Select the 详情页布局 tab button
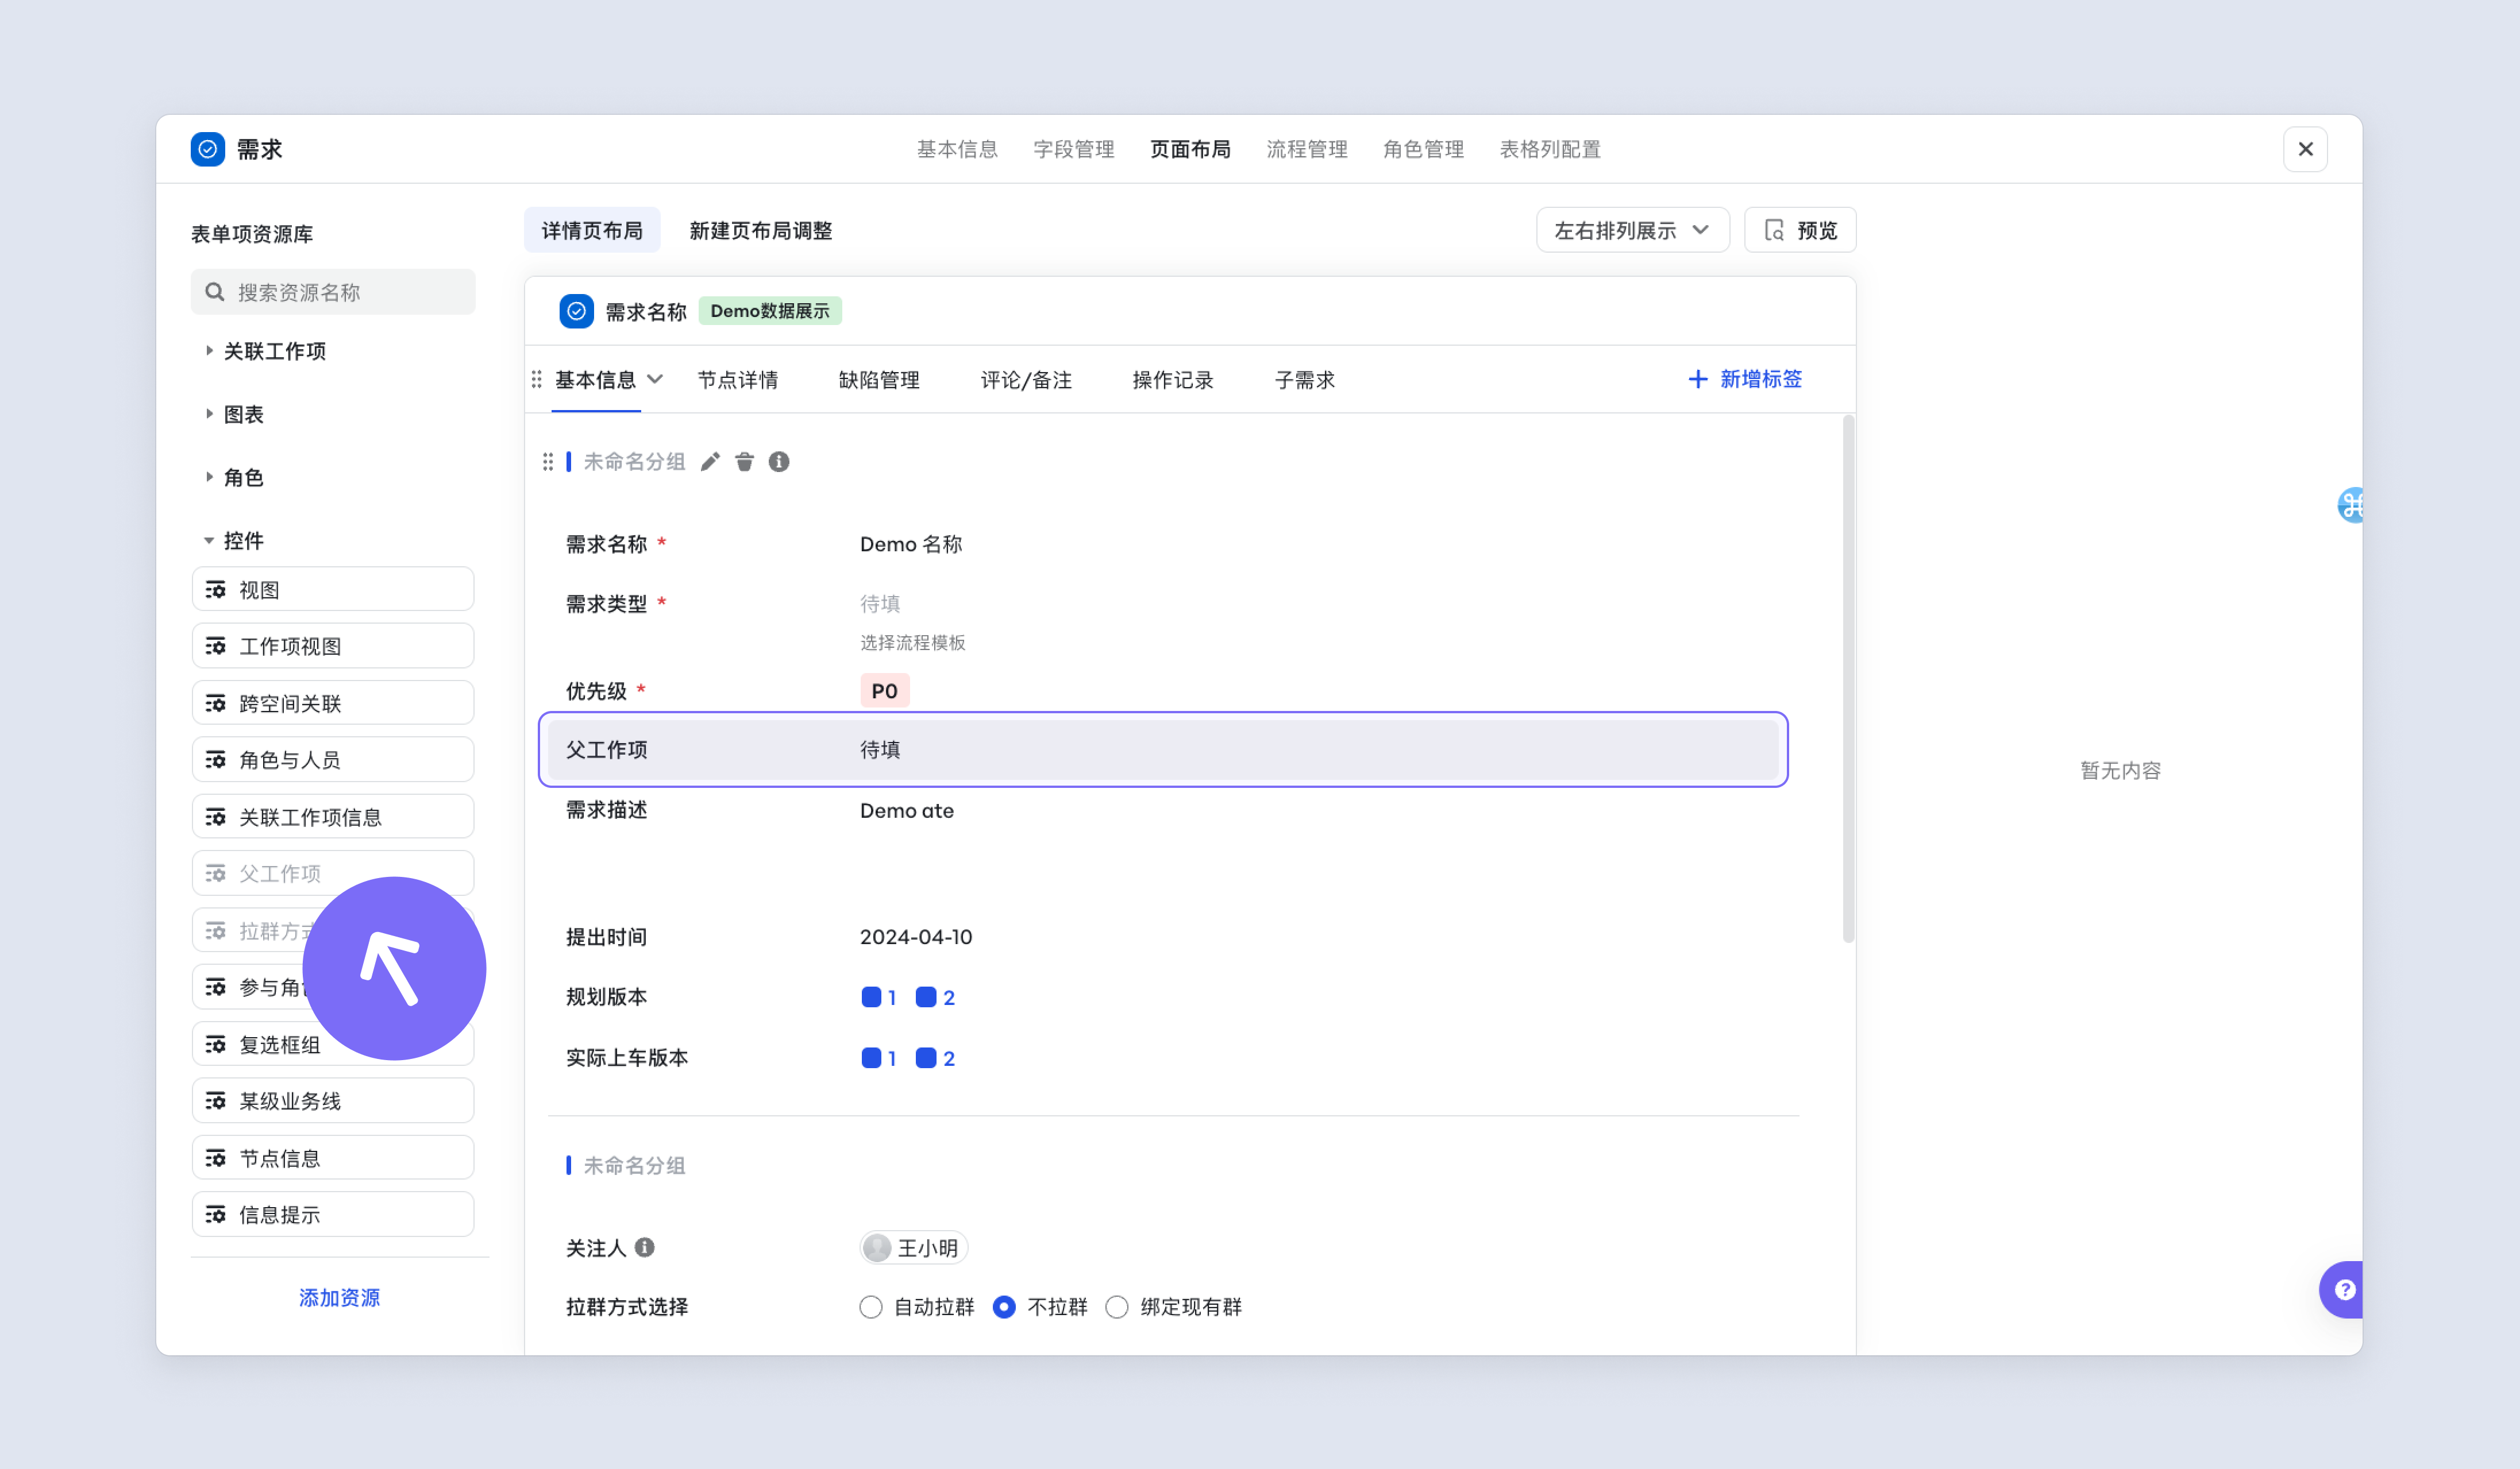The height and width of the screenshot is (1469, 2520). pos(592,231)
